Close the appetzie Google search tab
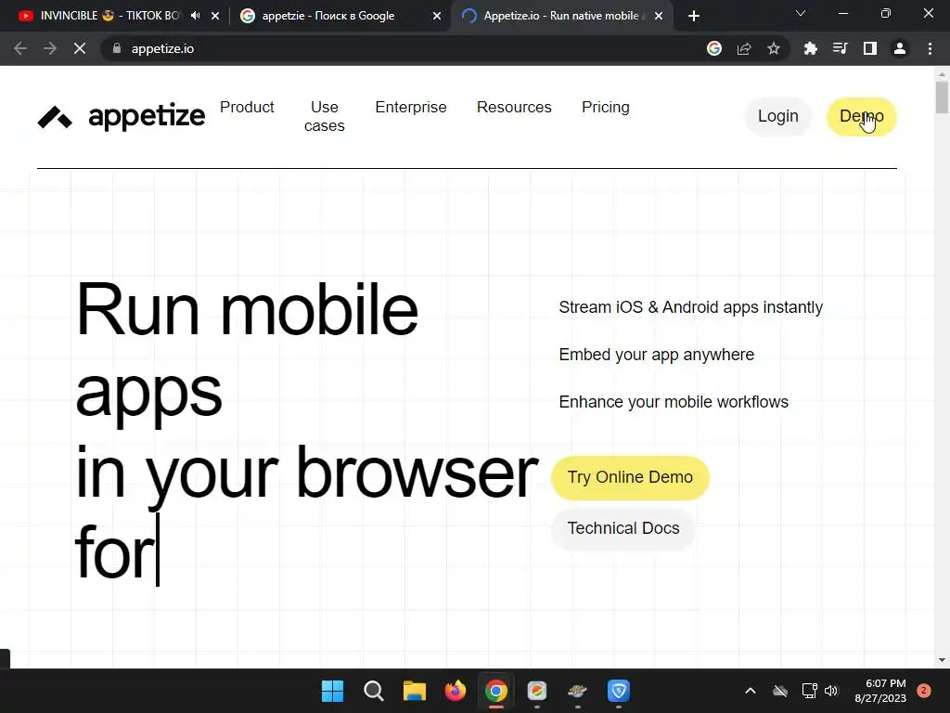Viewport: 950px width, 713px height. pos(437,16)
